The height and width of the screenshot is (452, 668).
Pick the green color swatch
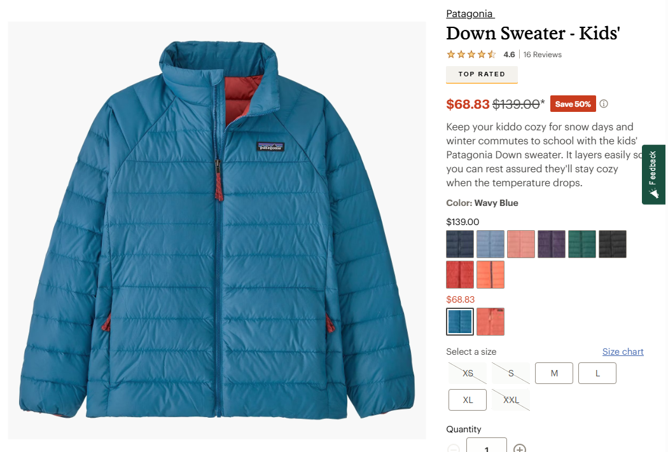click(x=582, y=244)
